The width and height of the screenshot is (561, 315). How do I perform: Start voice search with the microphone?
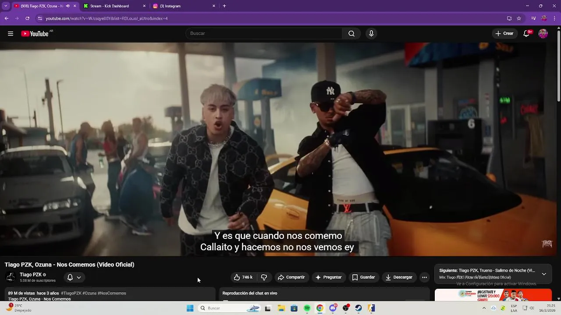371,34
